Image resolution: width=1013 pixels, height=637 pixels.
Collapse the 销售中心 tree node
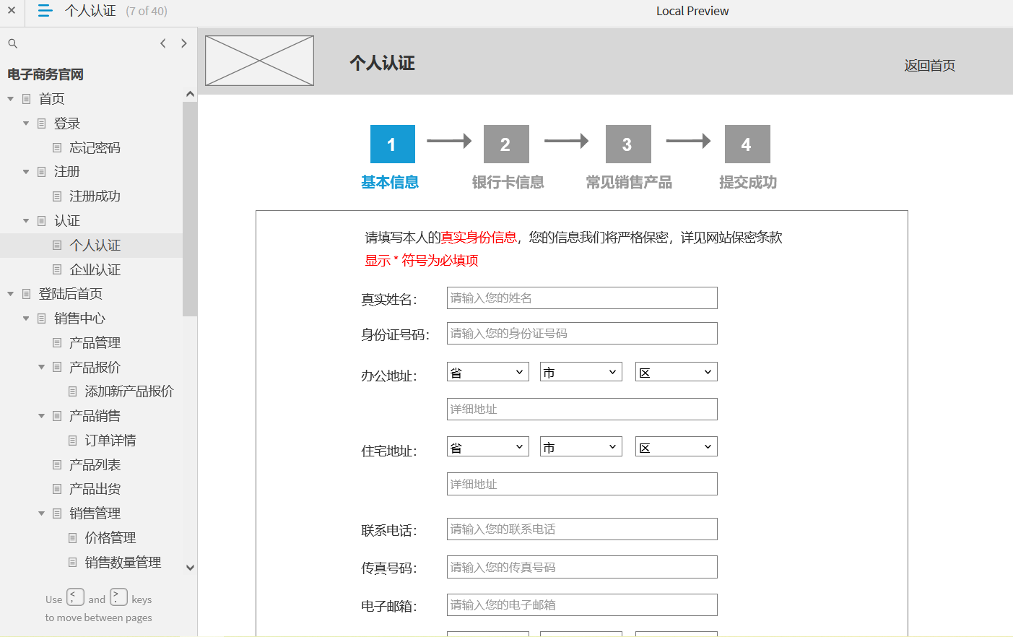pos(26,318)
